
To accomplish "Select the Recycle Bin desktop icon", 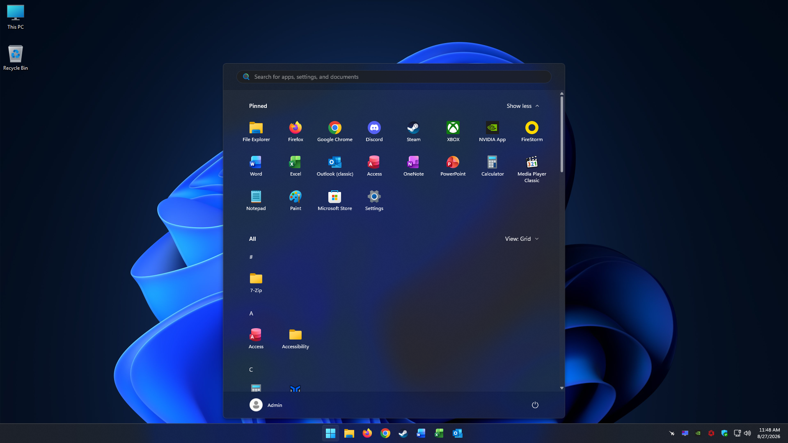I will tap(16, 58).
